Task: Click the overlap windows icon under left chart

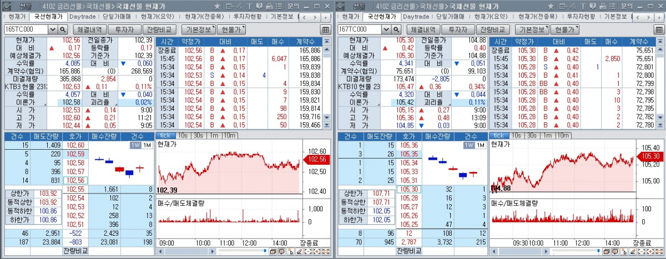Action: (x=273, y=251)
